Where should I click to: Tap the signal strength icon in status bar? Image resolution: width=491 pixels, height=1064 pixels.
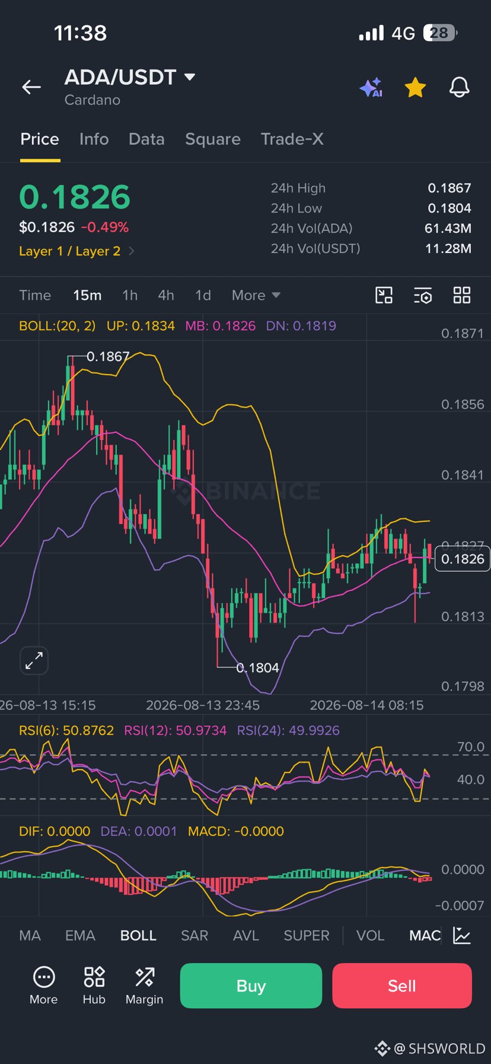(371, 33)
